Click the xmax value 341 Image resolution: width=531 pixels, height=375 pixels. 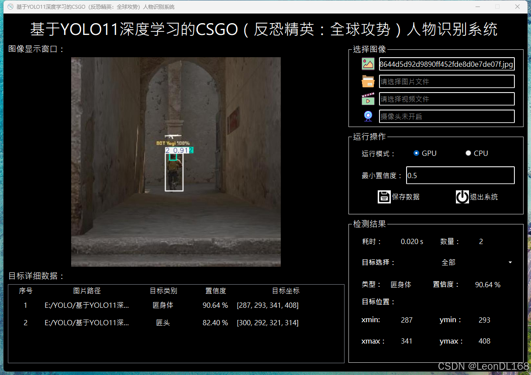coord(407,341)
